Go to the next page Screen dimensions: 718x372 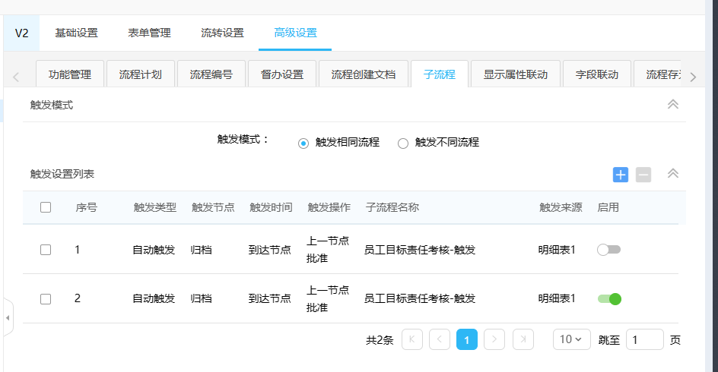(494, 339)
